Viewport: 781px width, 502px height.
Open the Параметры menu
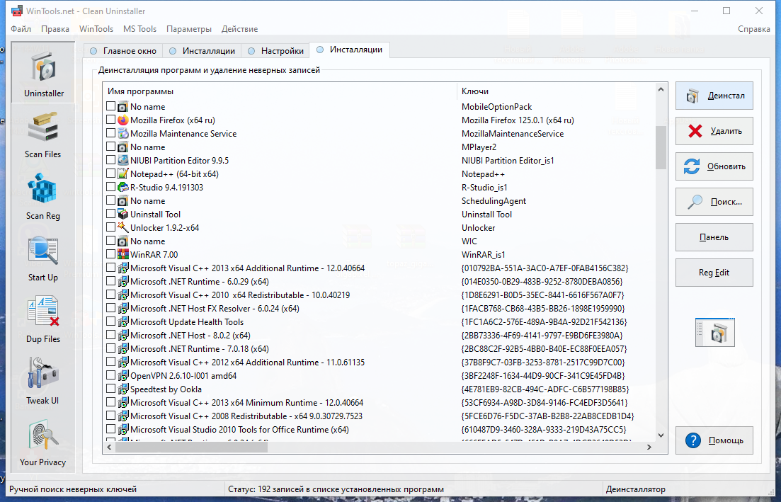pyautogui.click(x=189, y=29)
